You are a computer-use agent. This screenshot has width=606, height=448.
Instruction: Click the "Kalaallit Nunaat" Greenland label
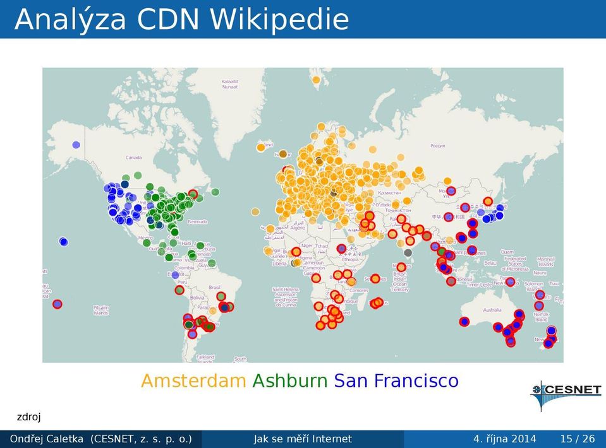[x=230, y=84]
